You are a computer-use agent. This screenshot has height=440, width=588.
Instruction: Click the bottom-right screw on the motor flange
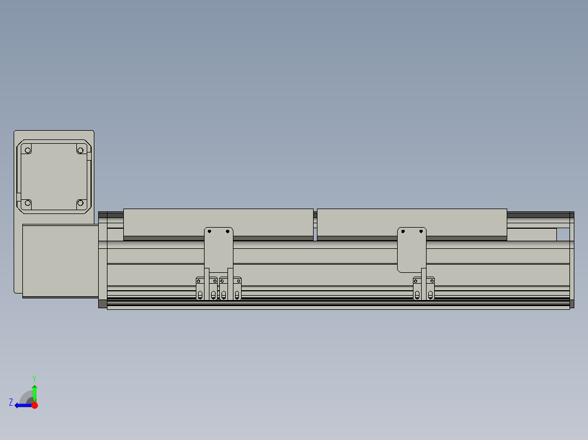point(80,203)
